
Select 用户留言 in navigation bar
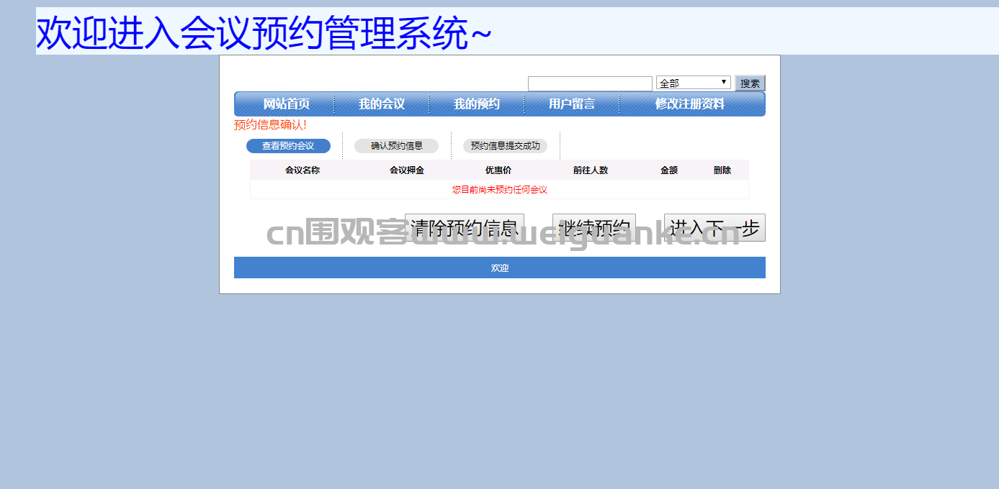coord(572,104)
